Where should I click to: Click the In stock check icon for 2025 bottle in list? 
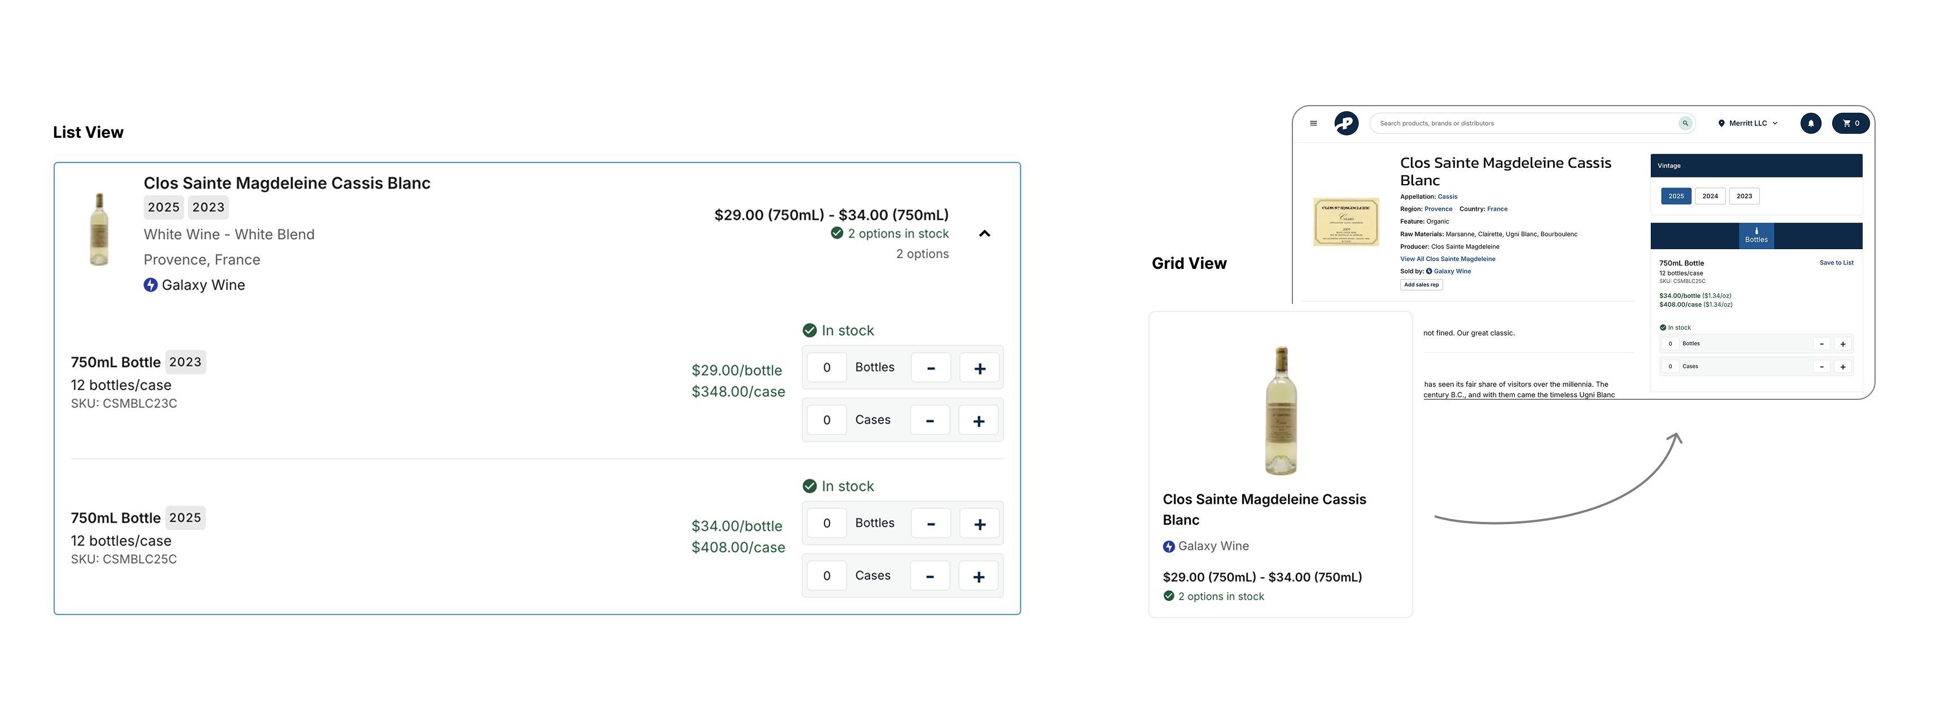pyautogui.click(x=809, y=486)
